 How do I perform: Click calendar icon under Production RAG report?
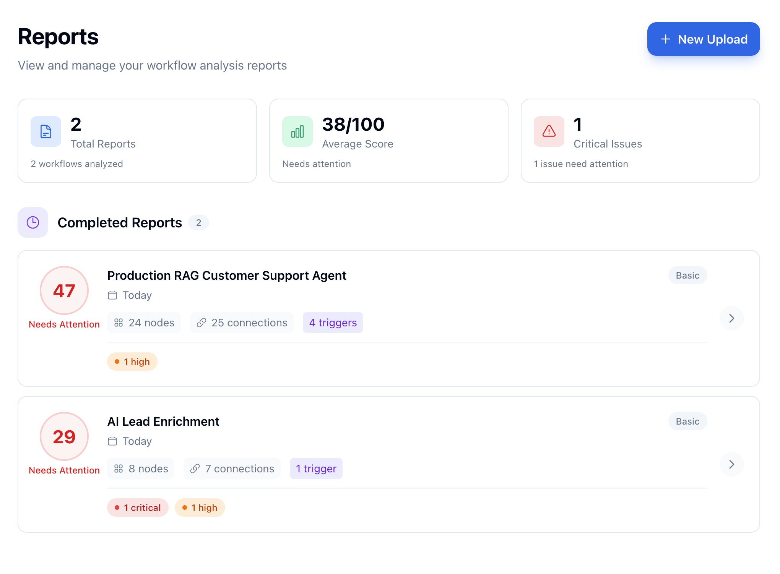point(112,295)
